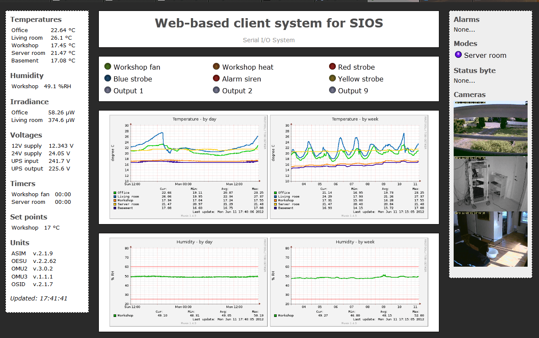Screen dimensions: 539x338
Task: Open the Humidity by week graph
Action: pyautogui.click(x=349, y=281)
